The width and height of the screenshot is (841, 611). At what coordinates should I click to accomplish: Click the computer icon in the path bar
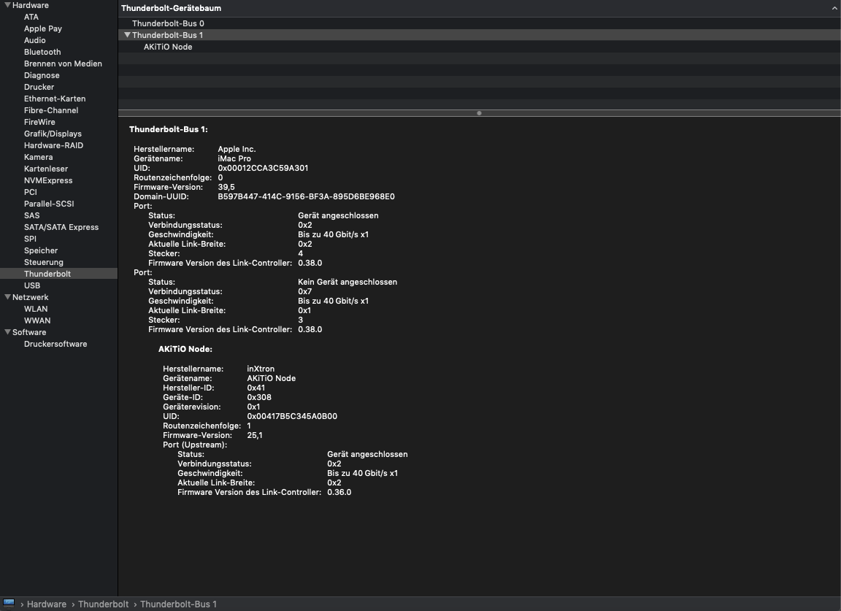9,604
